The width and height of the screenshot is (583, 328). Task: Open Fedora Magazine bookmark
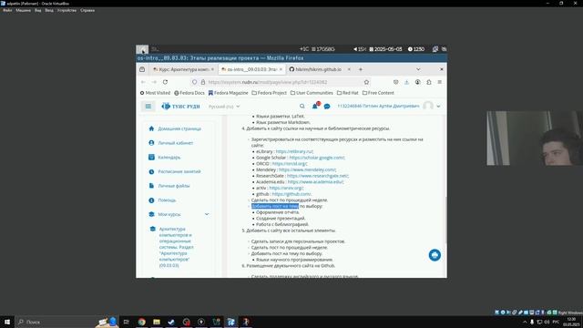[x=228, y=93]
